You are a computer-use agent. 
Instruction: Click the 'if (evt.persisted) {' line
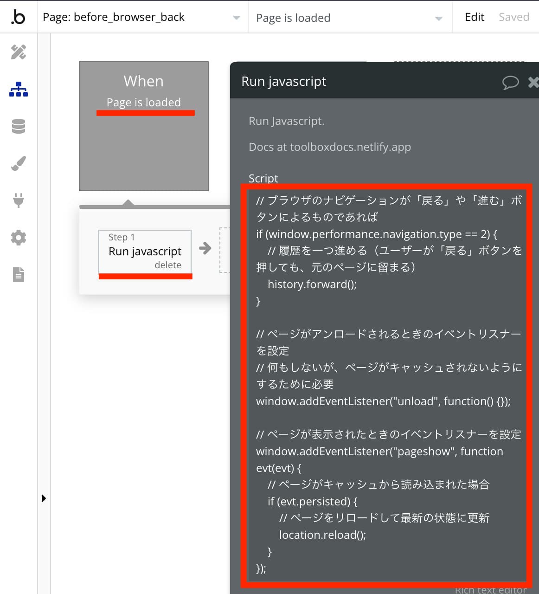(x=312, y=501)
